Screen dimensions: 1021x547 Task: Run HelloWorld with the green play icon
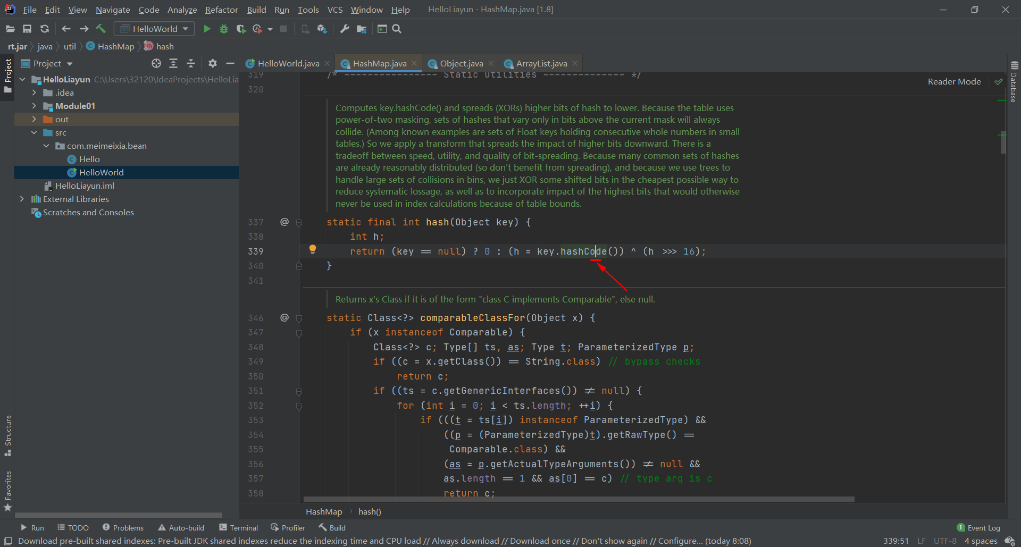(x=207, y=29)
